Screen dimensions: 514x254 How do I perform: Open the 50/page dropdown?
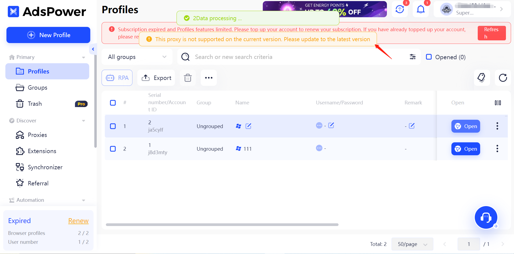[x=412, y=244]
